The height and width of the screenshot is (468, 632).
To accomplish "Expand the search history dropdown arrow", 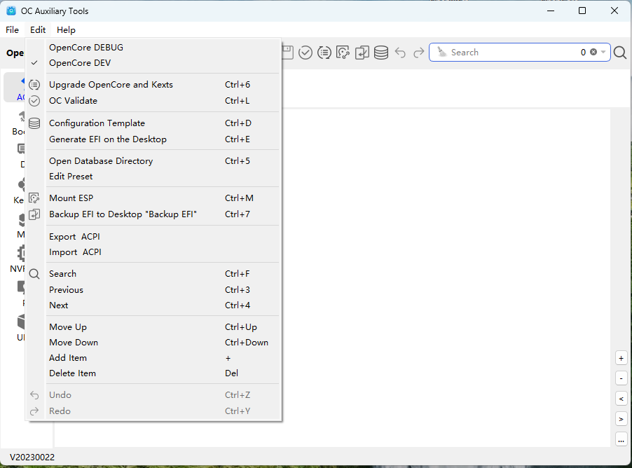I will pyautogui.click(x=603, y=53).
